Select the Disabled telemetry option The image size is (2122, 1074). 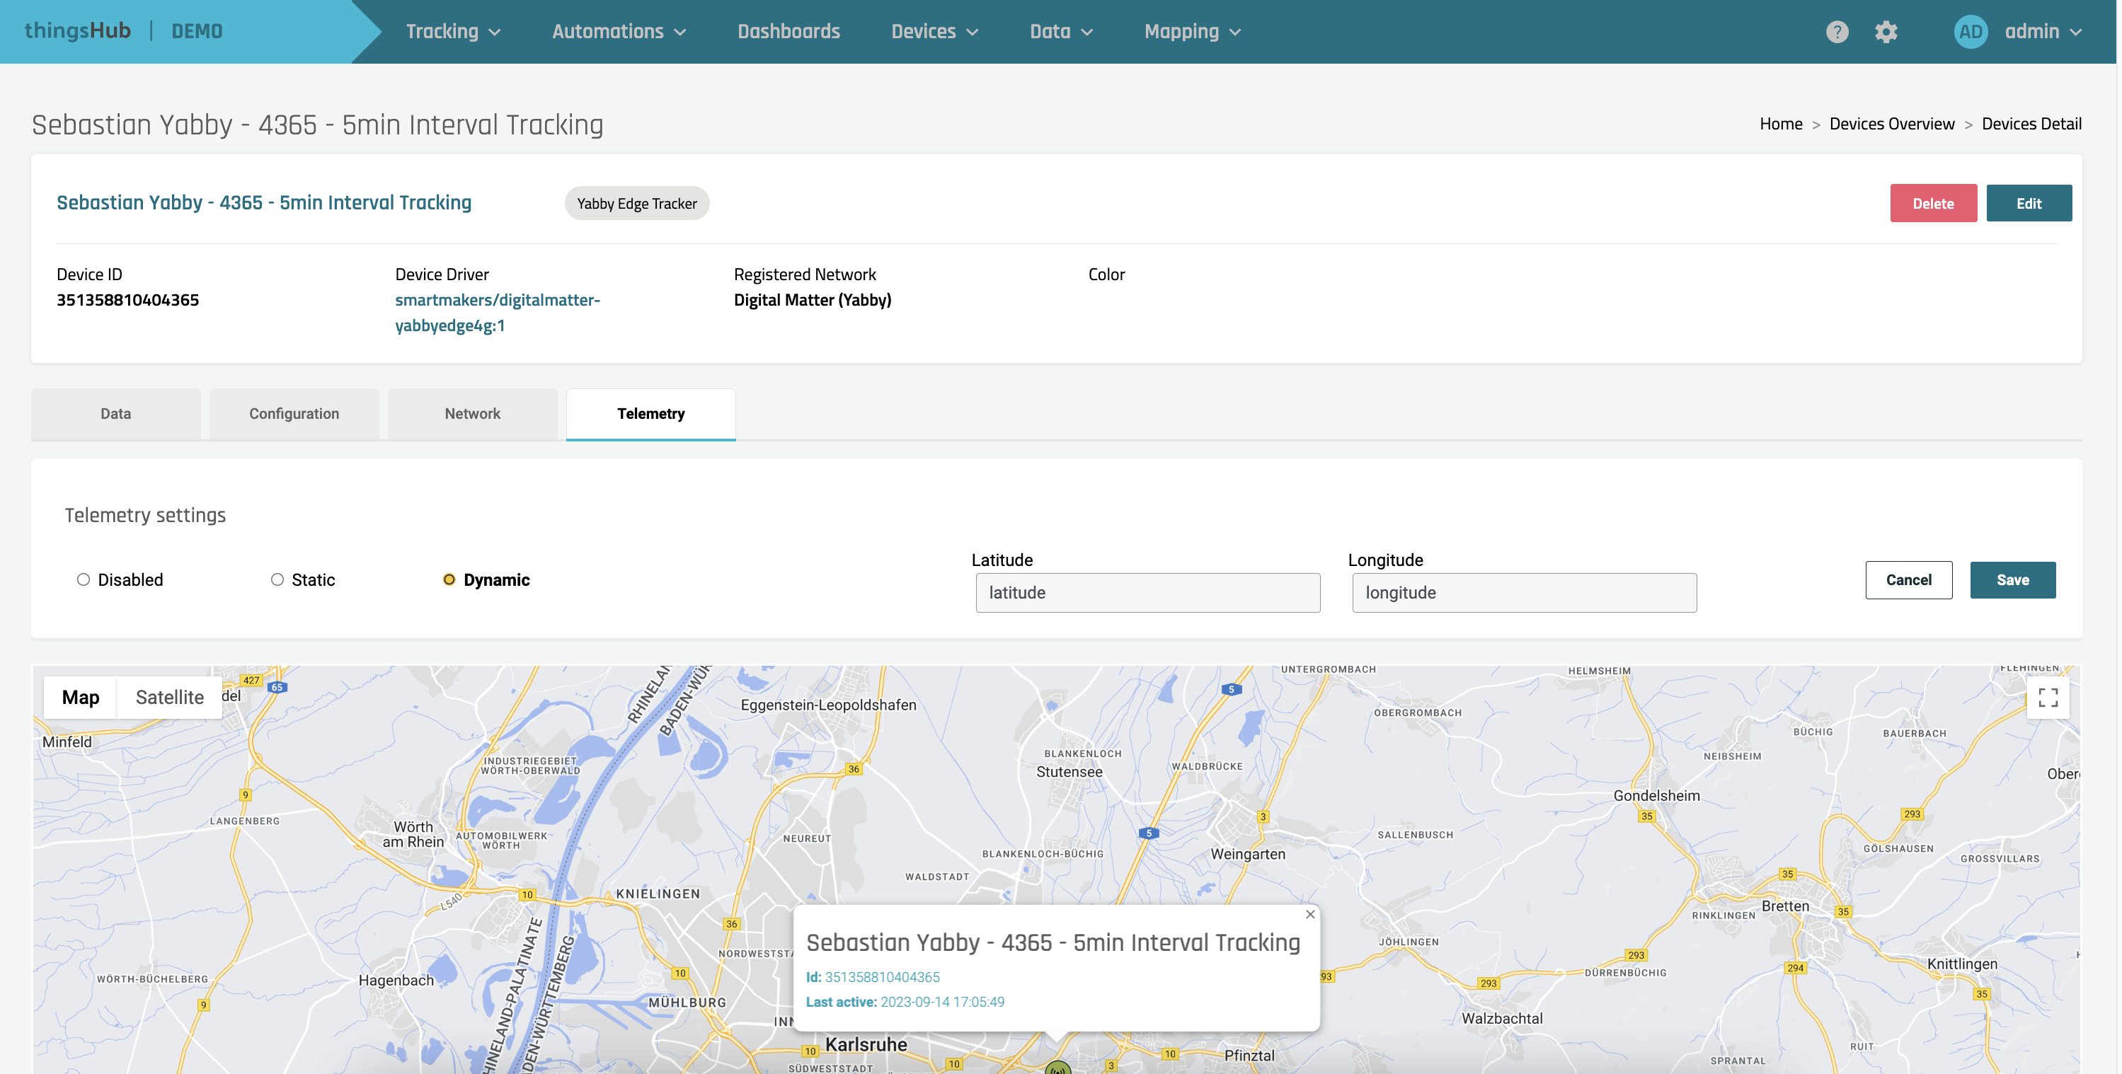[84, 580]
